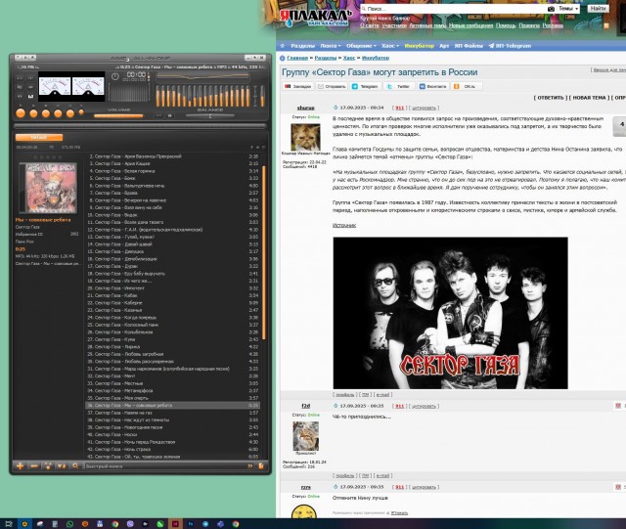Viewport: 626px width, 529px height.
Task: Click Закладки bookmark share button
Action: click(297, 86)
